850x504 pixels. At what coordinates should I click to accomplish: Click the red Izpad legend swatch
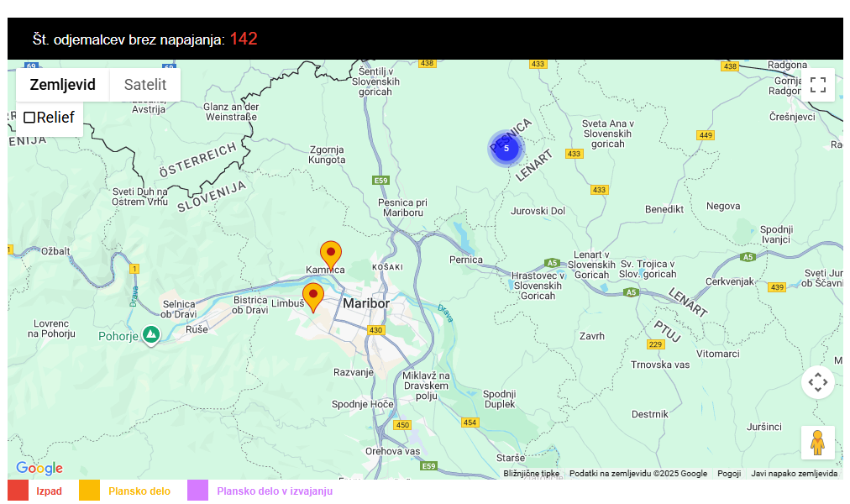click(x=18, y=491)
